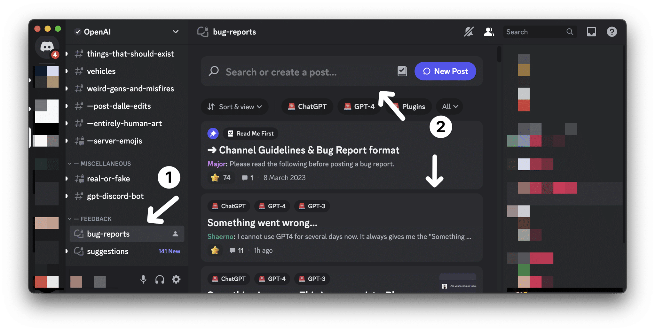Viewport: 655px width, 331px height.
Task: Click 8 March 2023 date text
Action: click(284, 178)
